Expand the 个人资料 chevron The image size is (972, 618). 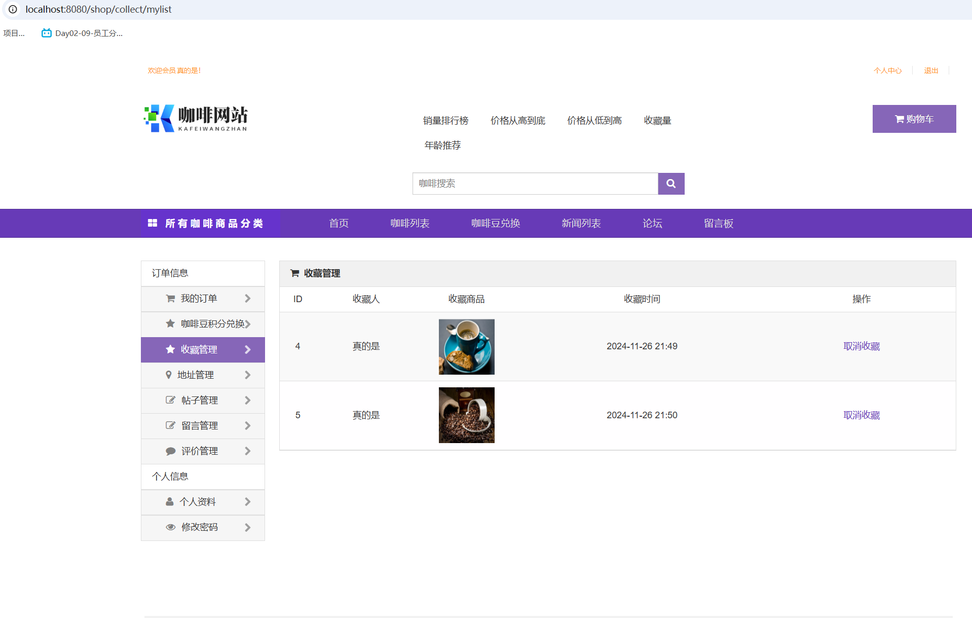click(x=248, y=502)
